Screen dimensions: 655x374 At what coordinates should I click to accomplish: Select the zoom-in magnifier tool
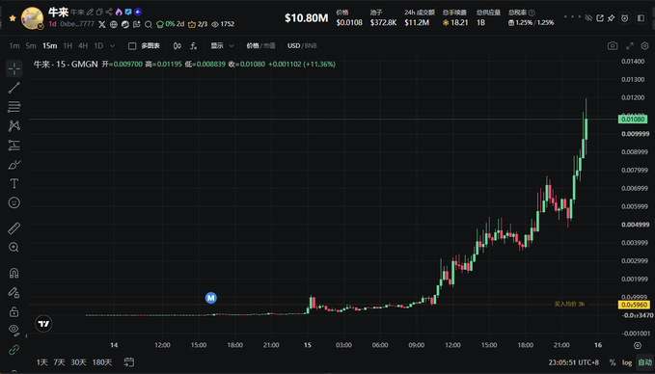14,247
